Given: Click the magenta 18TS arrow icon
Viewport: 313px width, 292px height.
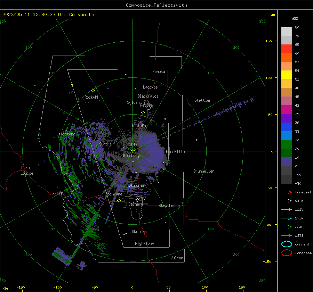Looking at the screenshot, I should point(287,236).
